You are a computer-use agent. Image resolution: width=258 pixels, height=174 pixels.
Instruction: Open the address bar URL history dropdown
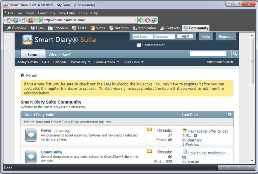click(x=135, y=20)
